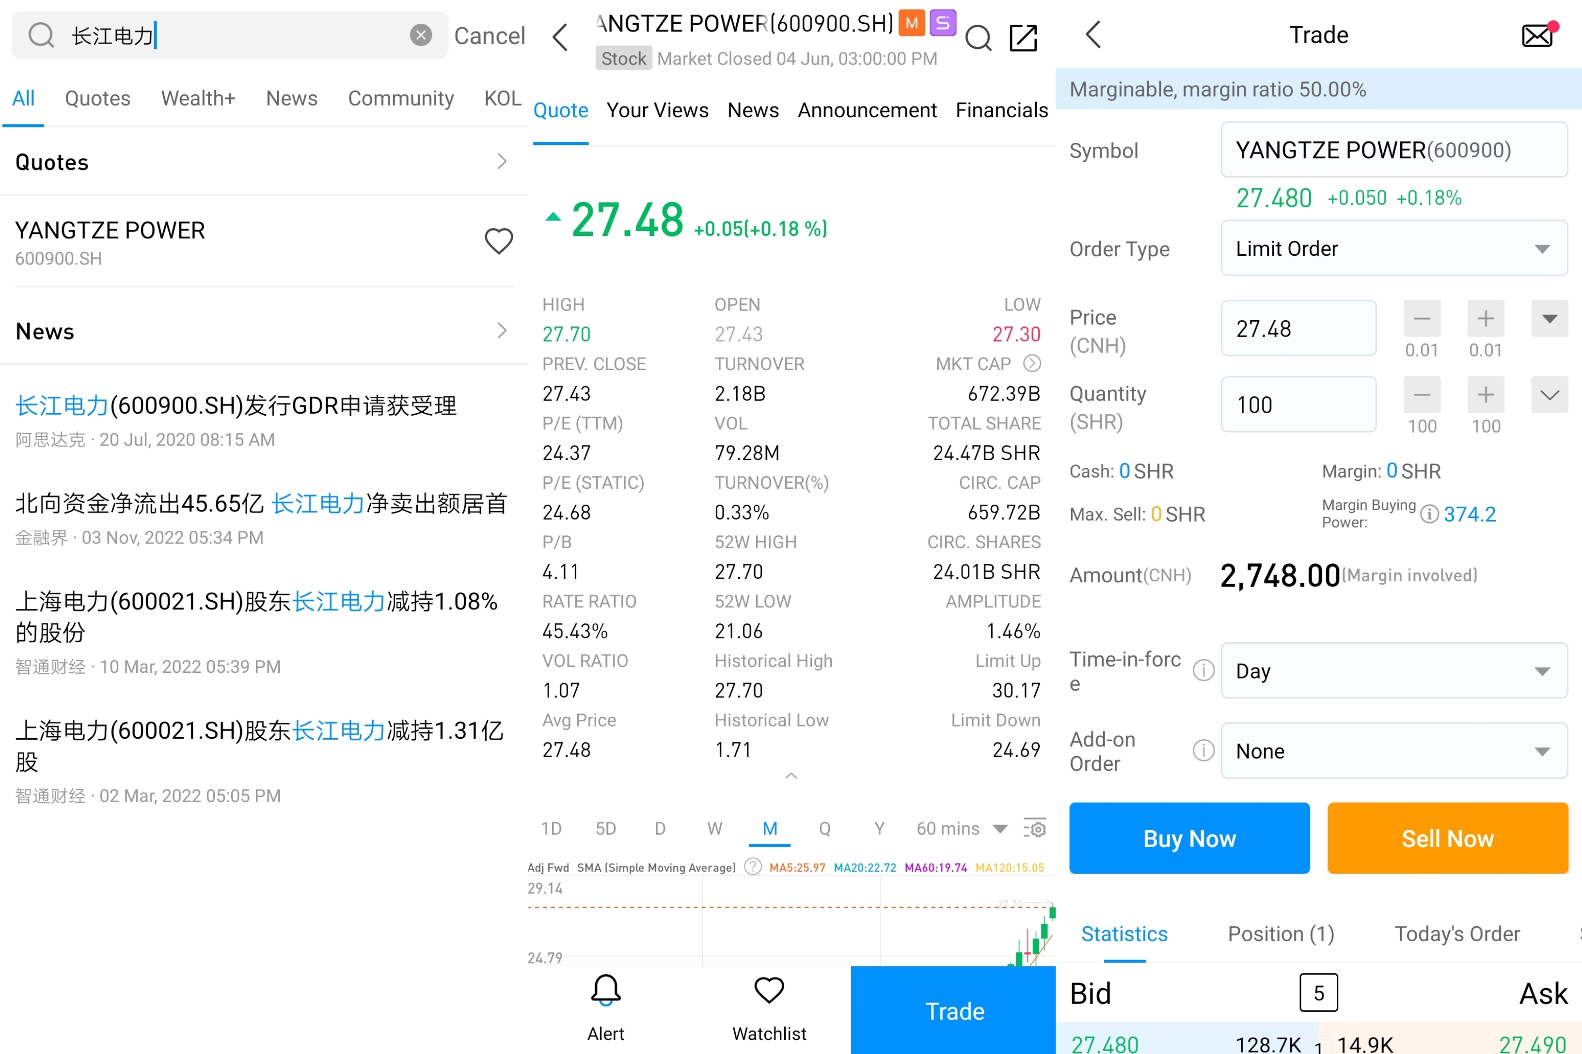
Task: Tap the blue Trade button
Action: 954,1010
